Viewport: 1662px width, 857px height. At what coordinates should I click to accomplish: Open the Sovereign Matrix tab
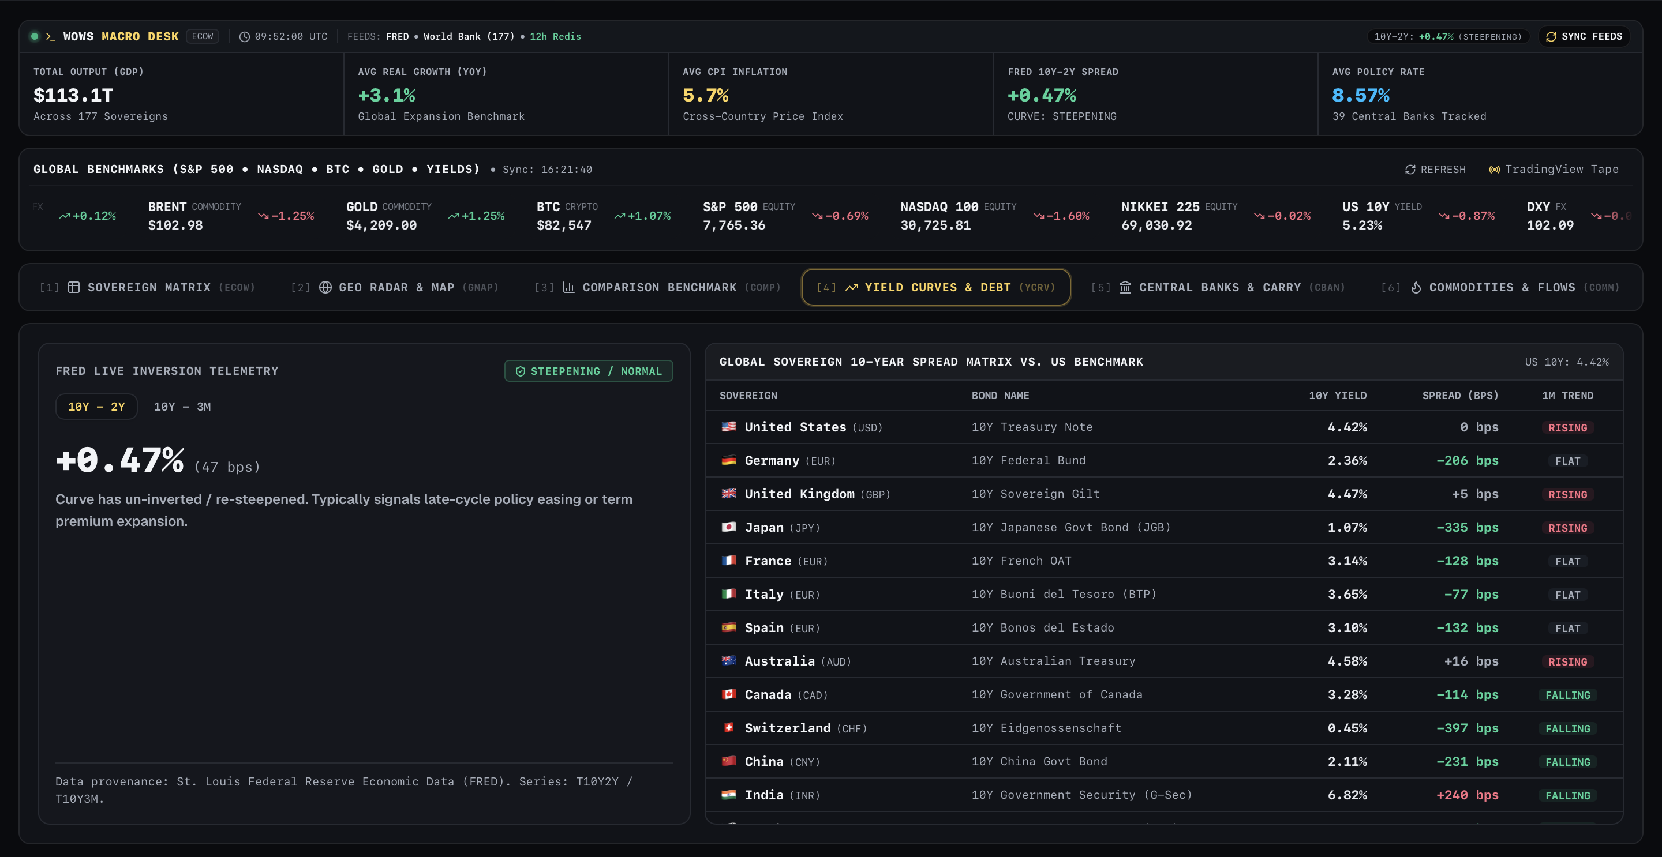point(147,287)
